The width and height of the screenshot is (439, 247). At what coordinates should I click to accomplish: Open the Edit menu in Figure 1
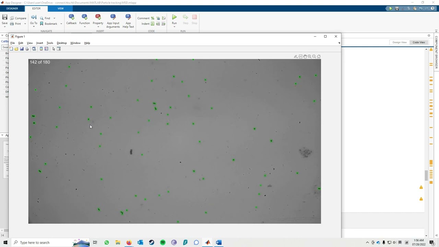(x=21, y=43)
